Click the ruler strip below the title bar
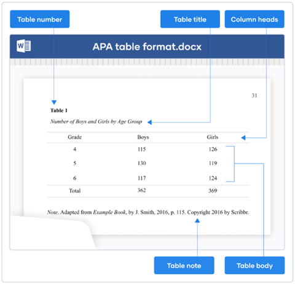 (x=147, y=62)
